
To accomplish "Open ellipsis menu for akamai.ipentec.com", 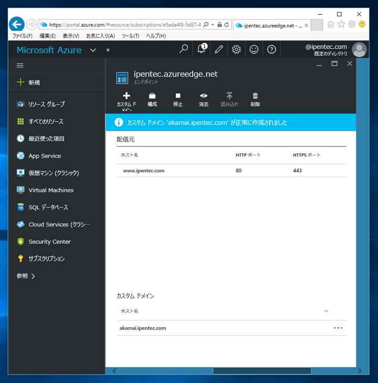I will 338,328.
